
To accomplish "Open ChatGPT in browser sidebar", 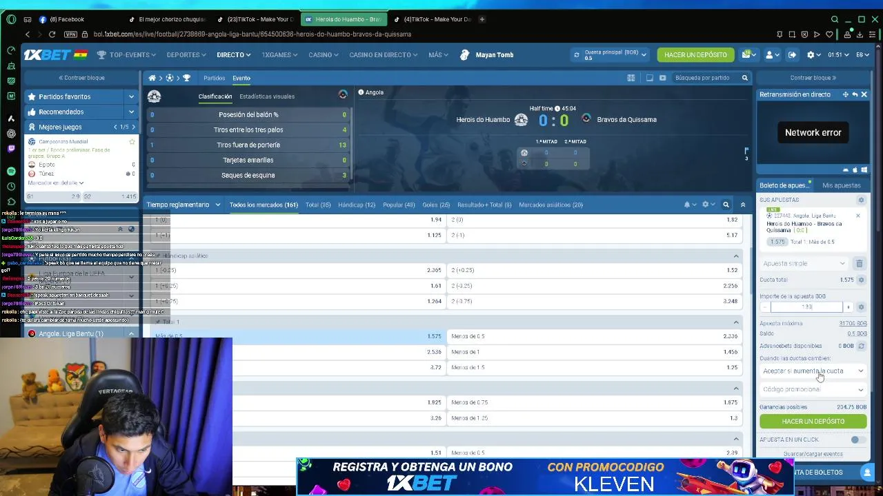I will pyautogui.click(x=11, y=134).
